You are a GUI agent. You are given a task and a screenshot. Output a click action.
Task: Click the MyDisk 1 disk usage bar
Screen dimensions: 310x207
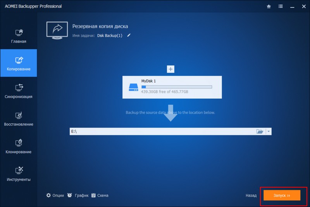coord(177,87)
